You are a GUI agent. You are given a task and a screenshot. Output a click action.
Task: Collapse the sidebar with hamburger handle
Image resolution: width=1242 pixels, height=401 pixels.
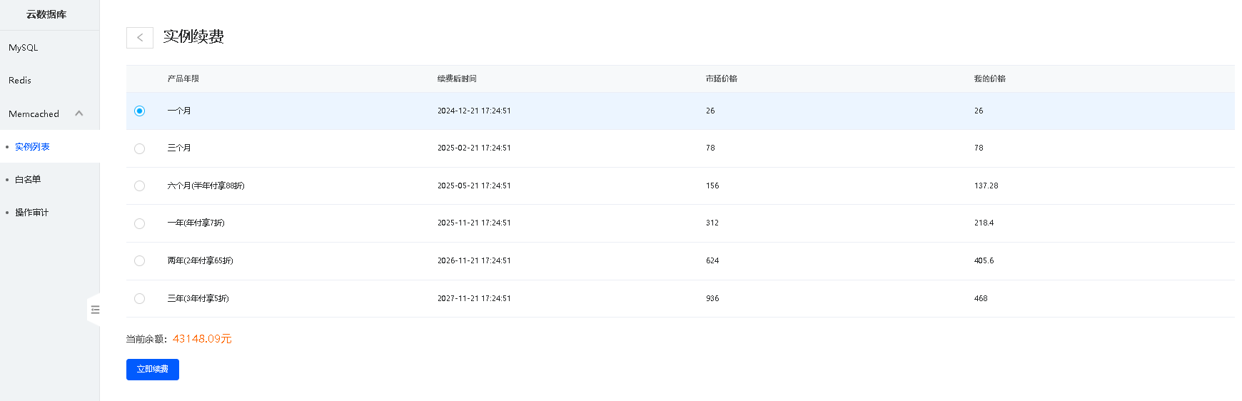94,310
